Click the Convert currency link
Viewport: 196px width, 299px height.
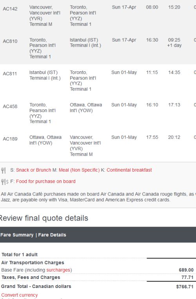[x=20, y=295]
